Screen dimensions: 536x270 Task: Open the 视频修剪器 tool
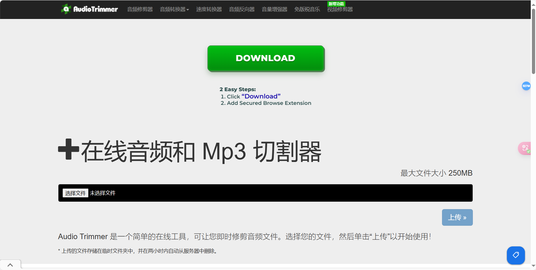coord(340,9)
